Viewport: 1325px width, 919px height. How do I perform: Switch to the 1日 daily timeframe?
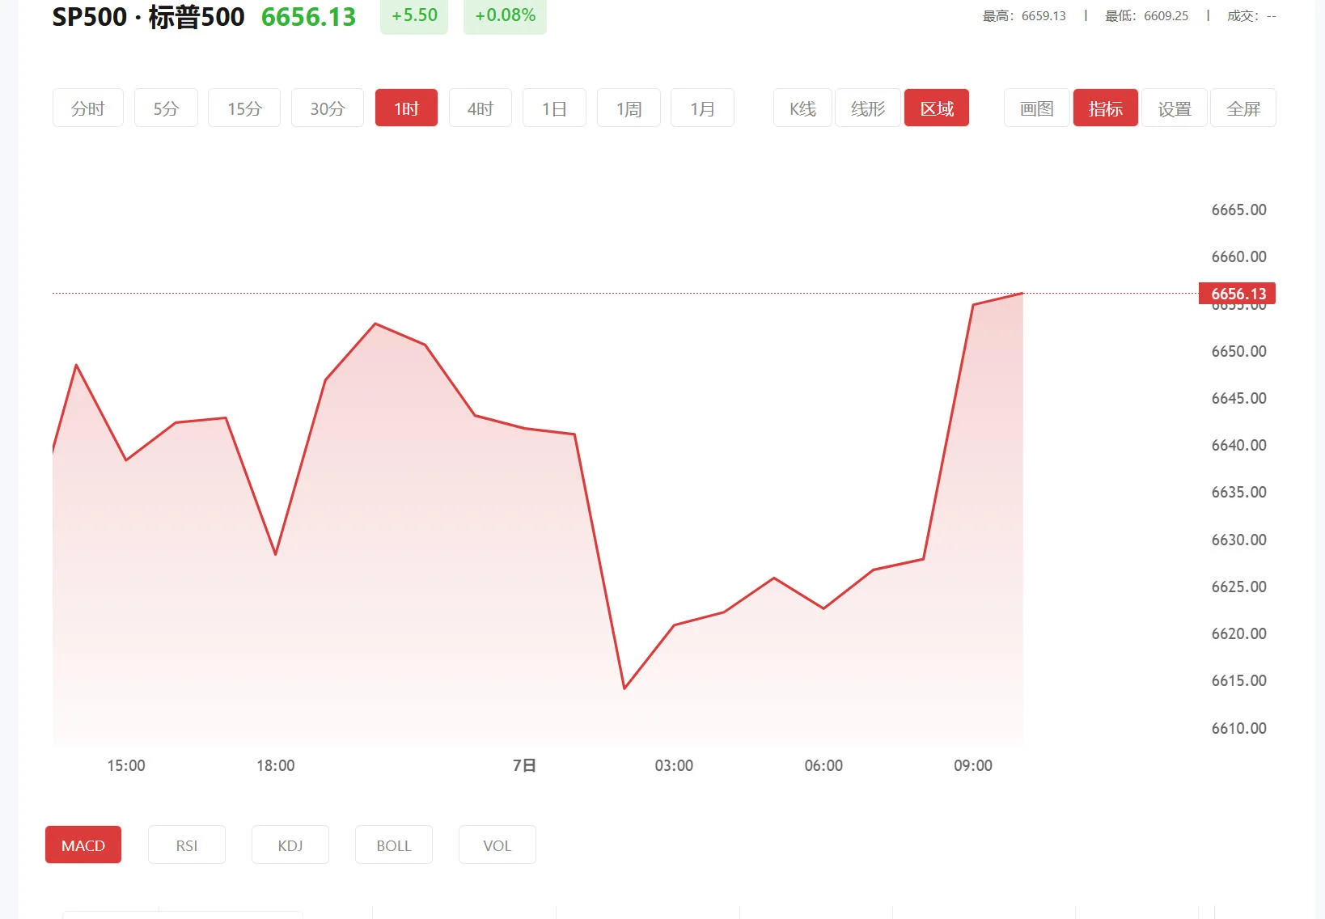coord(554,108)
